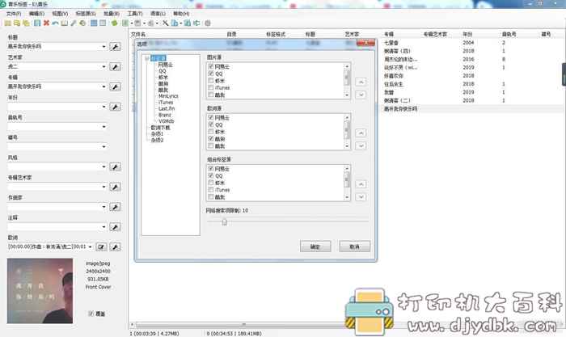Click the wrench button beside 注释 field
The height and width of the screenshot is (337, 566).
tap(115, 227)
